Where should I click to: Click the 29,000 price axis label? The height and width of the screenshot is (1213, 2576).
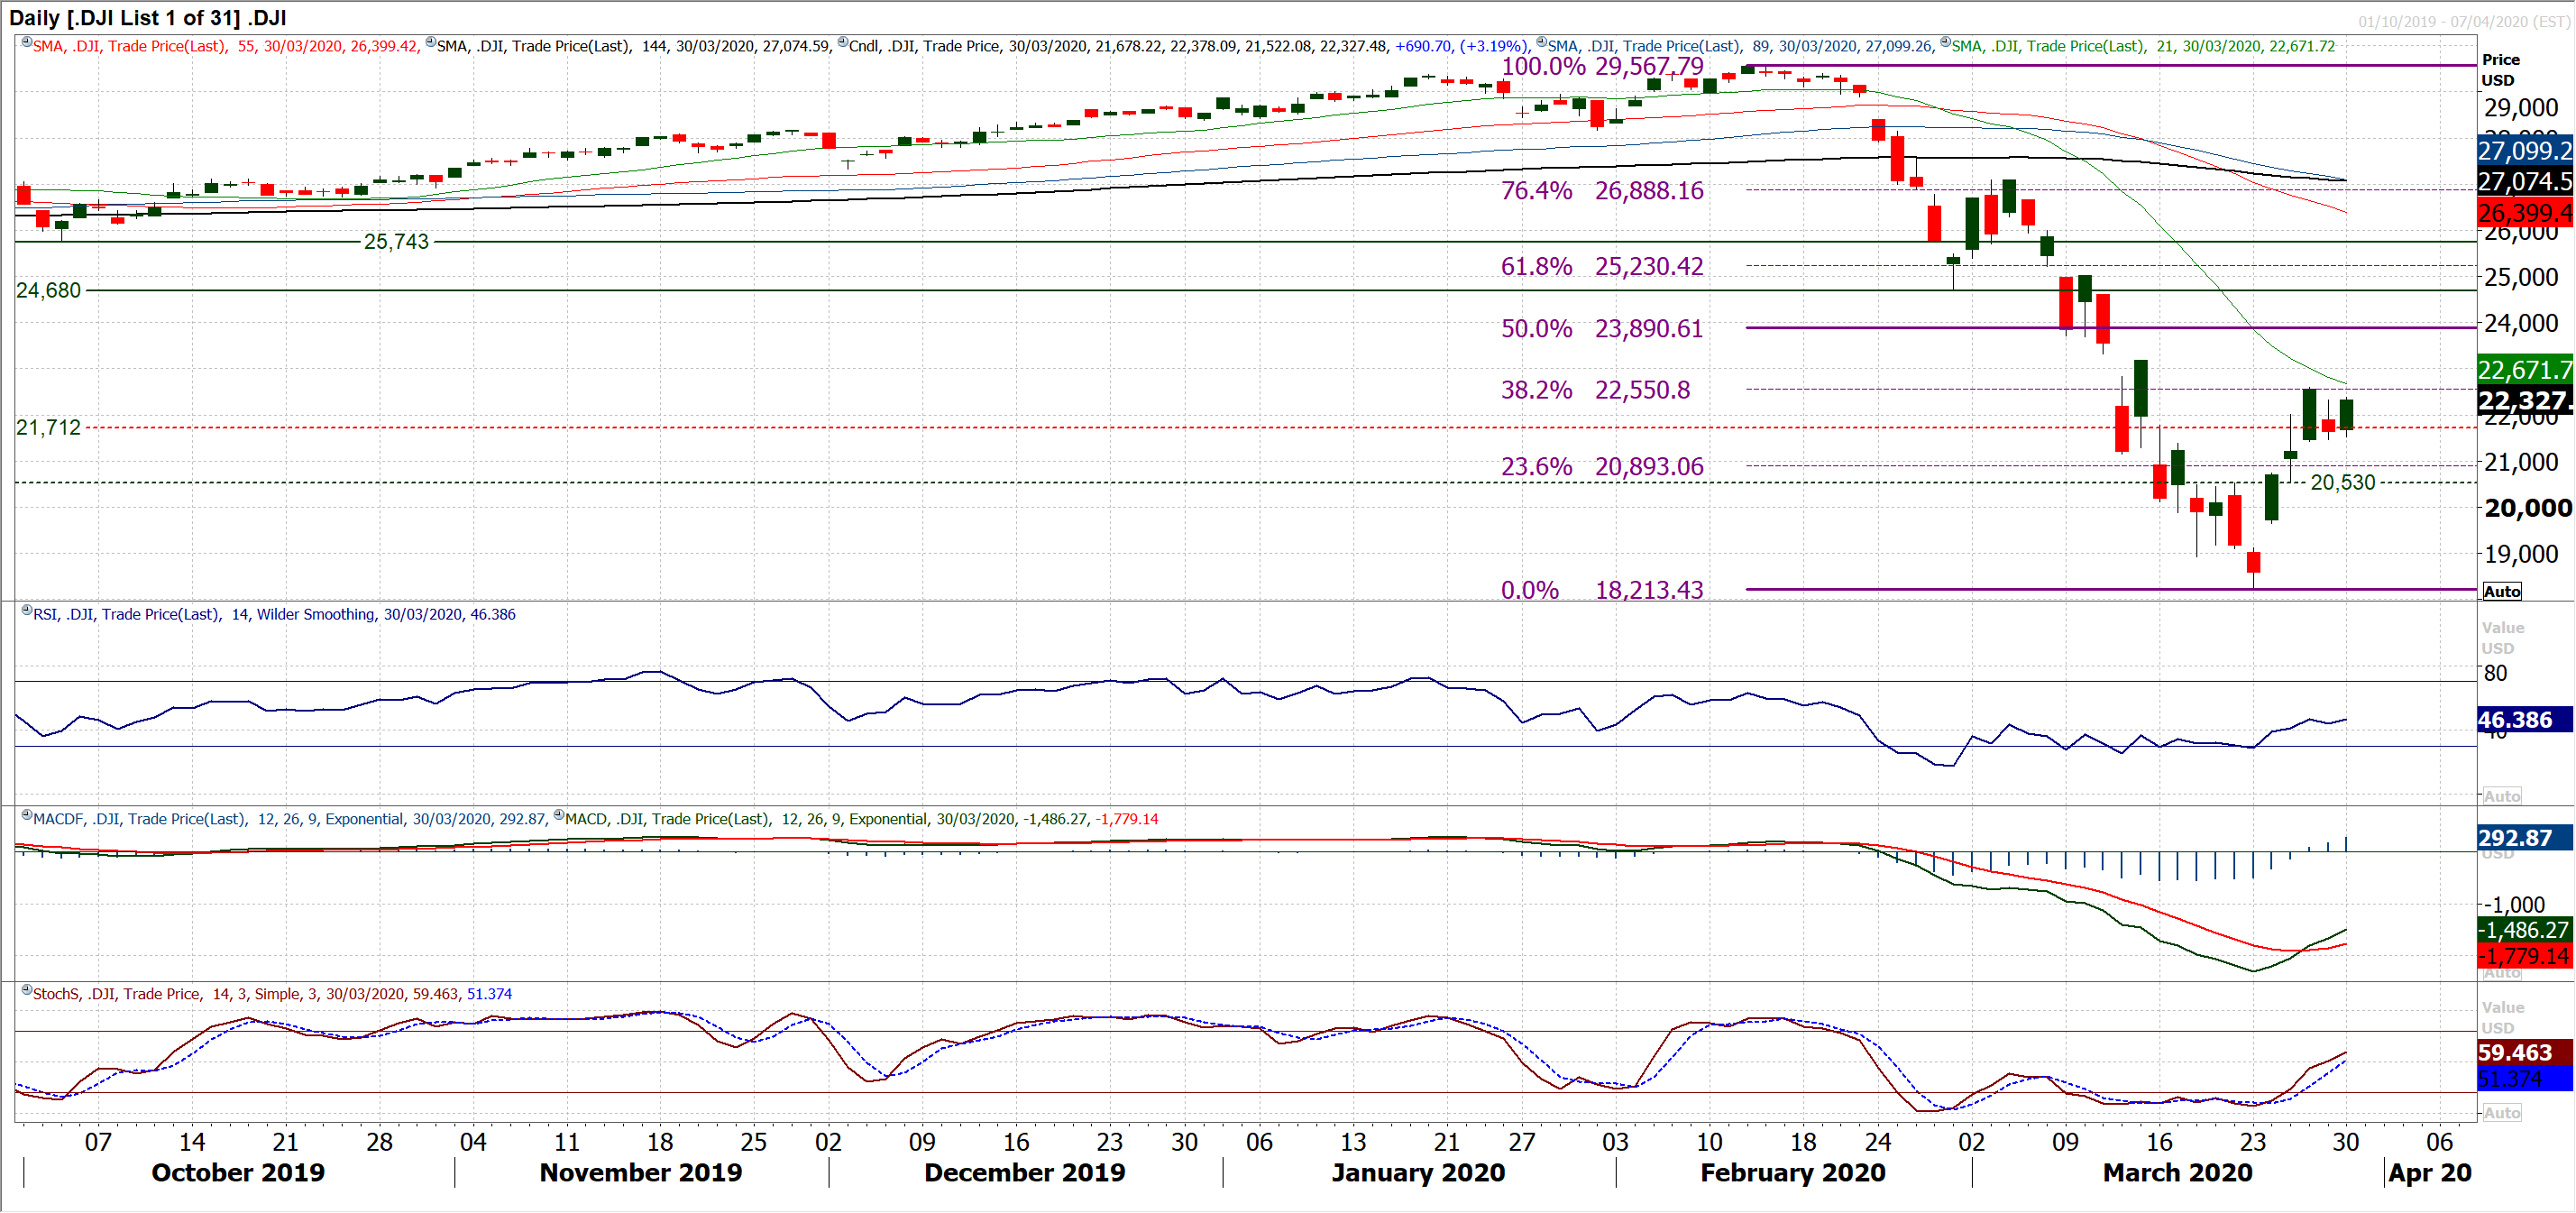pyautogui.click(x=2521, y=108)
